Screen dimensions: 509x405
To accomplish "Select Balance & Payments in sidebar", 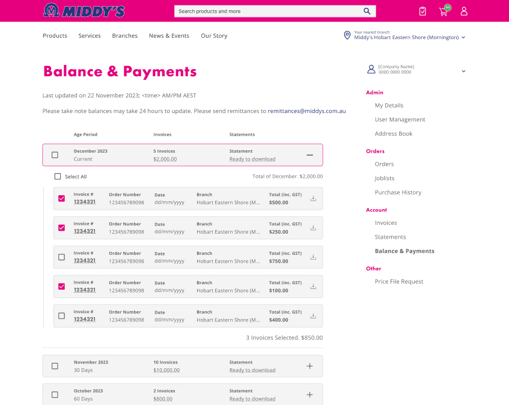I will pos(404,251).
